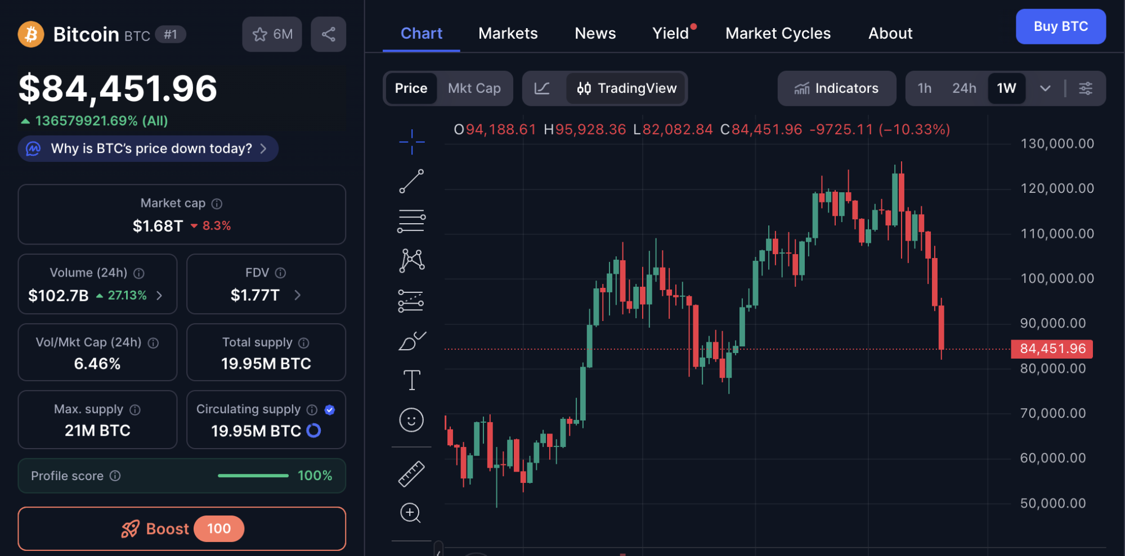Toggle the Circulating supply verified checkbox
Viewport: 1125px width, 556px height.
coord(330,410)
